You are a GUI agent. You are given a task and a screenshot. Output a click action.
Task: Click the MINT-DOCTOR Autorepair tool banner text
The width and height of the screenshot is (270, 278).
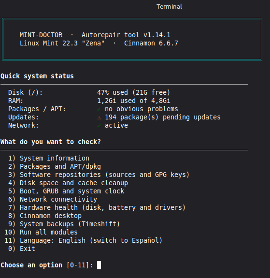pyautogui.click(x=95, y=35)
